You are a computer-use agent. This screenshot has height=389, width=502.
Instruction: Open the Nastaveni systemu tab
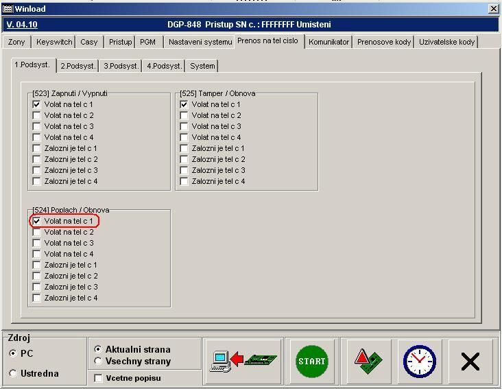[200, 42]
